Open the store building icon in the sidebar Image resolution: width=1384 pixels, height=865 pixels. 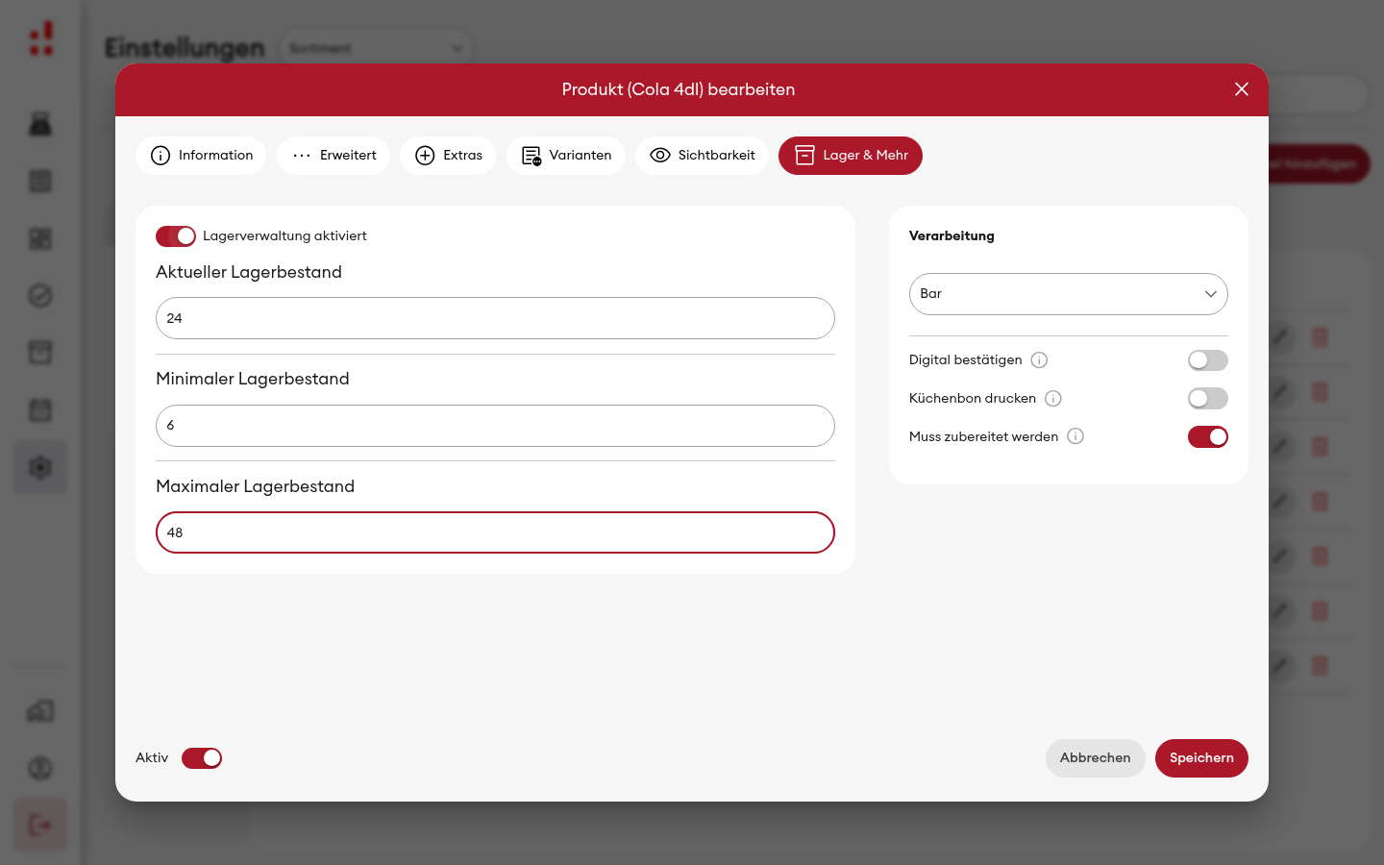(x=40, y=711)
